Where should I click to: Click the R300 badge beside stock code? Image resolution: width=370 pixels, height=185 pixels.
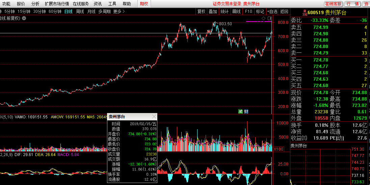pos(305,13)
